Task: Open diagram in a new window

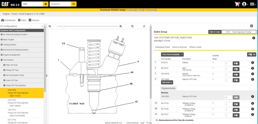Action: pos(144,26)
